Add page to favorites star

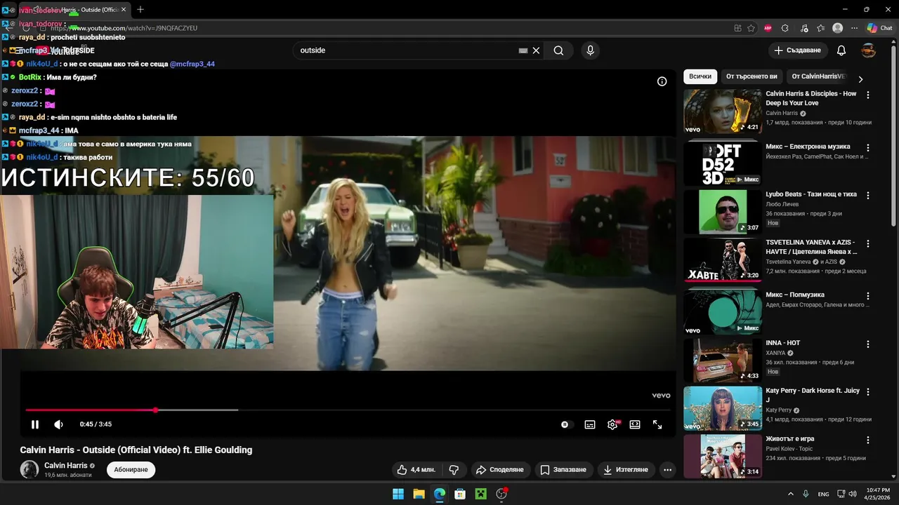(751, 28)
